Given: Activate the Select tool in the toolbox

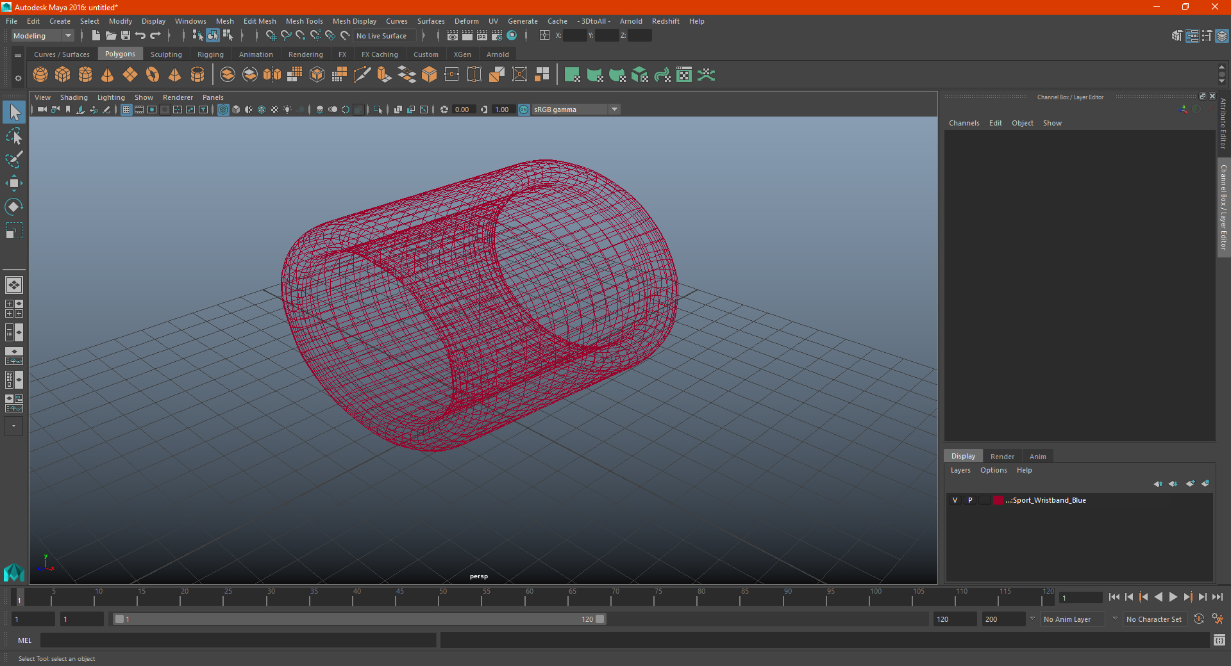Looking at the screenshot, I should point(14,113).
